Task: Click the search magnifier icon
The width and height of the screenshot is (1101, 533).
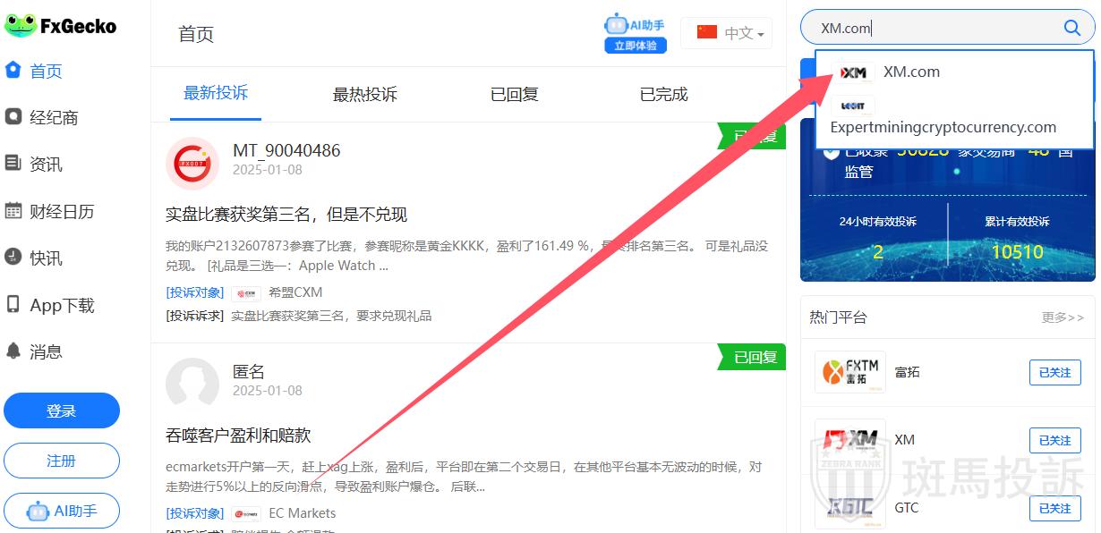Action: click(x=1071, y=28)
